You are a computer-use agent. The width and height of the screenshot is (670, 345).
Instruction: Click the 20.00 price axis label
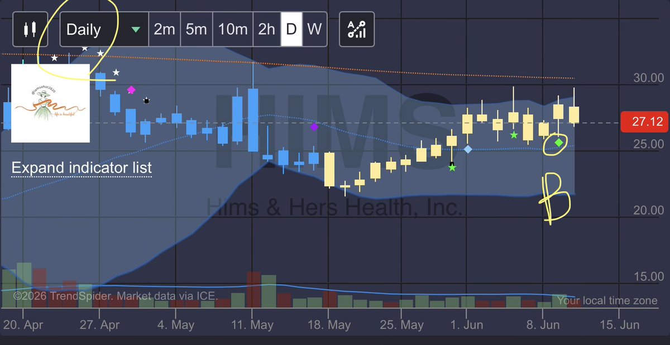tap(648, 210)
